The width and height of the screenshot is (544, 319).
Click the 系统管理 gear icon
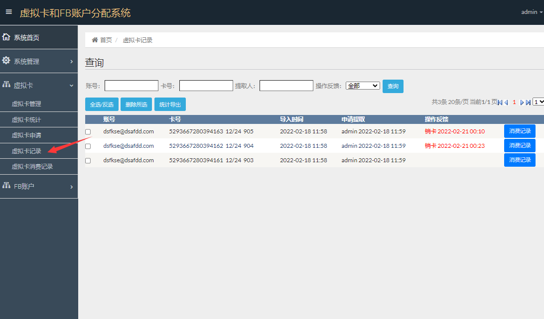(x=6, y=61)
